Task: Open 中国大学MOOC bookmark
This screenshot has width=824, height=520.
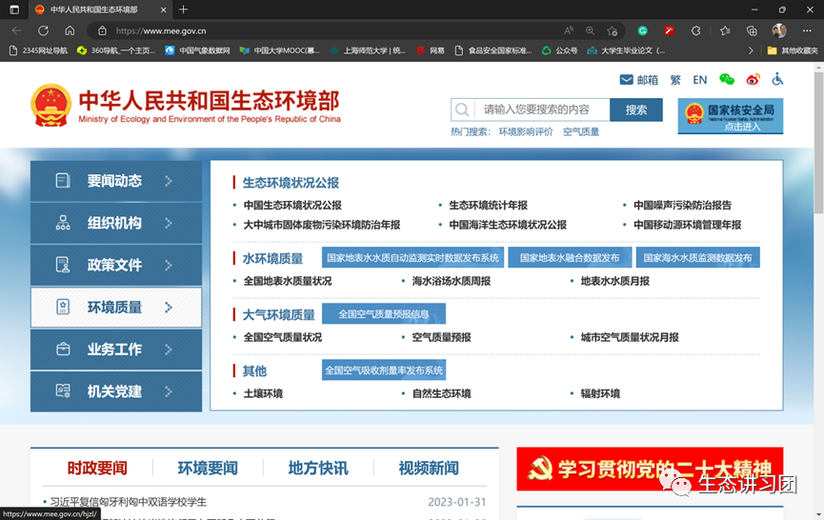Action: [x=280, y=50]
